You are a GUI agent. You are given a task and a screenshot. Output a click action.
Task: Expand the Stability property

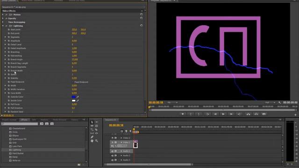pos(5,78)
